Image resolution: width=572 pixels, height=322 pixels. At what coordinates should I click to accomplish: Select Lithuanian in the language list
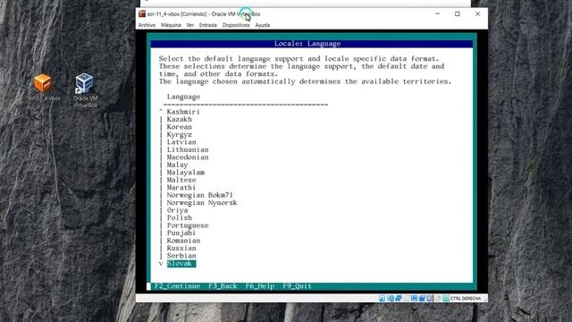pyautogui.click(x=188, y=149)
